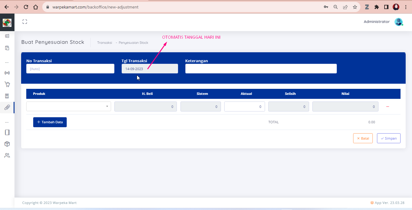This screenshot has width=412, height=210.
Task: Open the clipboard icon in sidebar
Action: [x=7, y=48]
